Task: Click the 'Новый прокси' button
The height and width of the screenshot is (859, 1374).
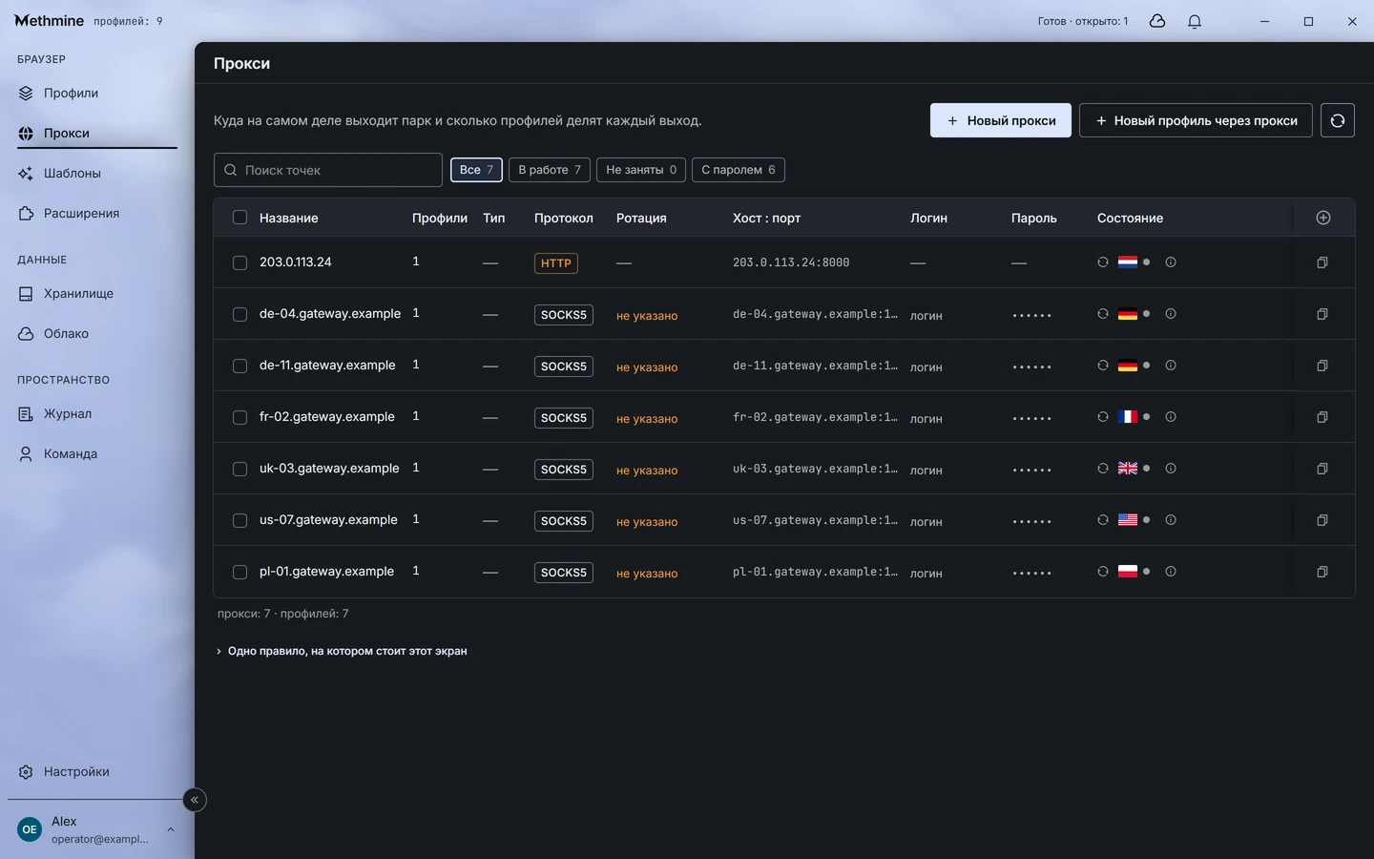Action: click(x=1001, y=120)
